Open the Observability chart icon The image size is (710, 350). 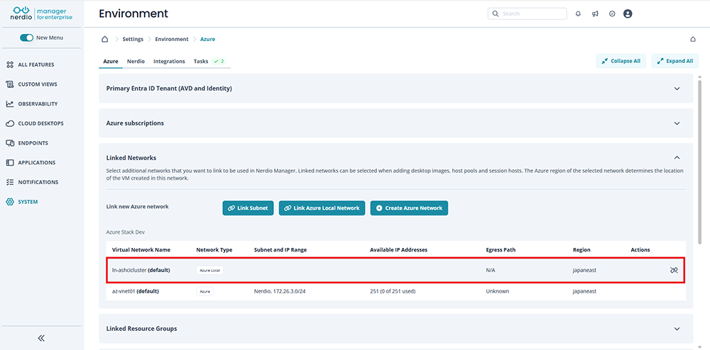click(10, 104)
